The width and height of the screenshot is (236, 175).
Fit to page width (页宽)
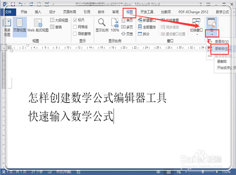[x=127, y=34]
